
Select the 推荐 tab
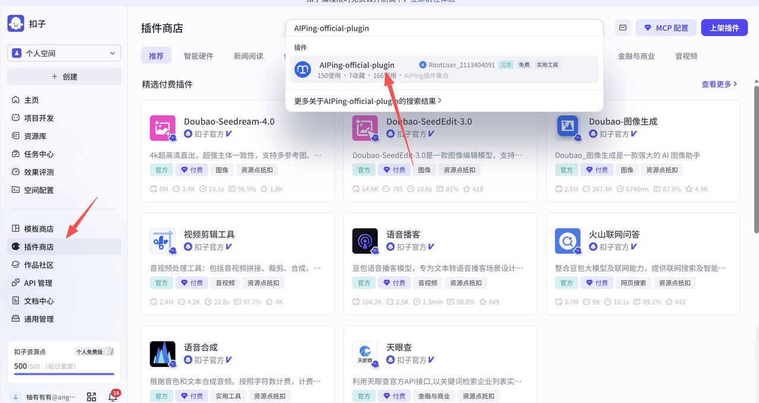point(156,56)
